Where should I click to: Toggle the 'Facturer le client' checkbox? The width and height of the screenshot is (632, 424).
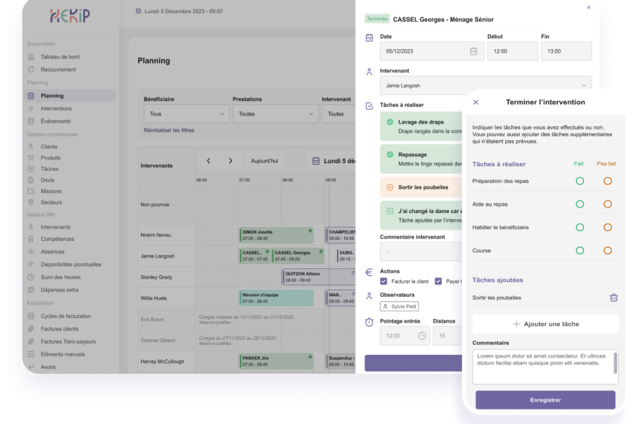point(384,282)
